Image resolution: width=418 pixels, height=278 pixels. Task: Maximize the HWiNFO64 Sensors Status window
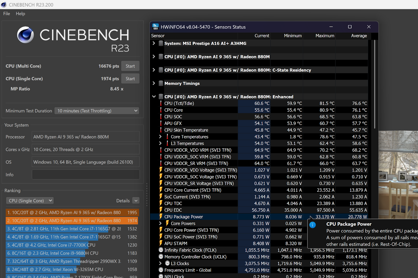point(350,27)
